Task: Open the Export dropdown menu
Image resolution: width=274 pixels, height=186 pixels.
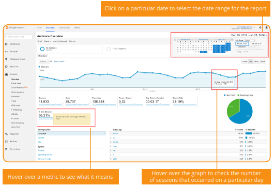Action: (x=48, y=41)
